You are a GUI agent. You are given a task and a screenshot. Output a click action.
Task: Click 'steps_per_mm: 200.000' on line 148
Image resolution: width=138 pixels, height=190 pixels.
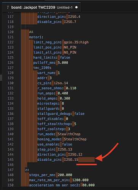coord(51,175)
